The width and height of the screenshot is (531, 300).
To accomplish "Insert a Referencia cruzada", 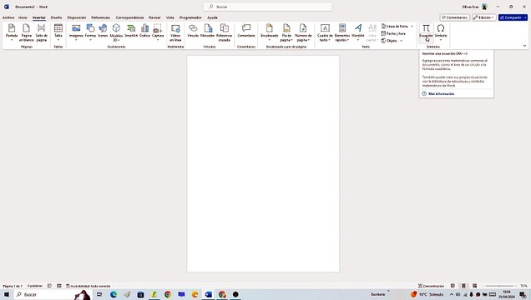I will pos(225,32).
